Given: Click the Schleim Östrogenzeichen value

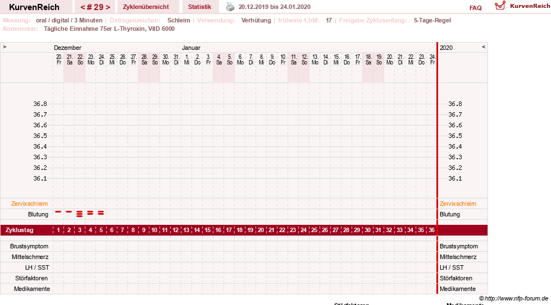Looking at the screenshot, I should [179, 20].
